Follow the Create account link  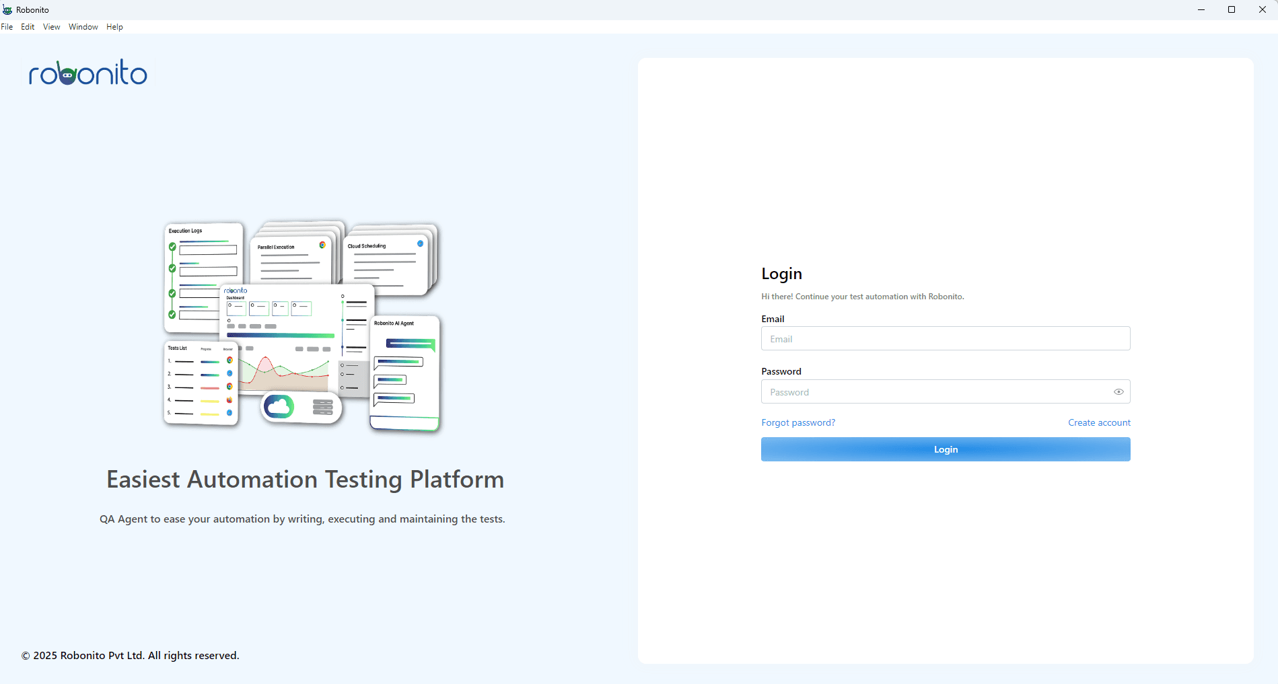(1099, 422)
